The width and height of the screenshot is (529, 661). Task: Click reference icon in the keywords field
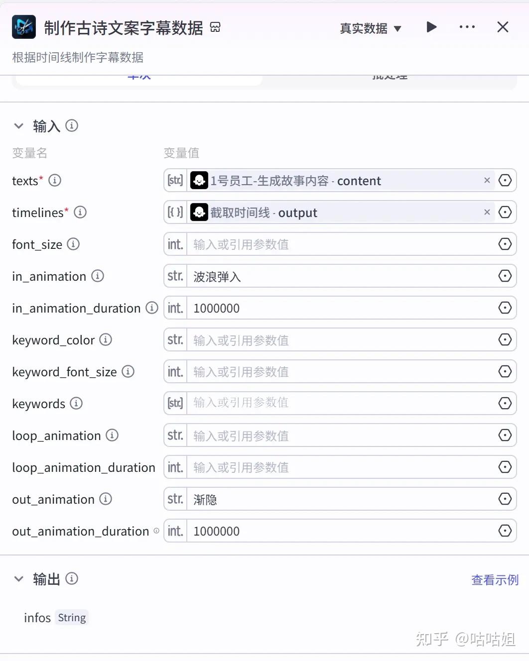click(x=505, y=403)
